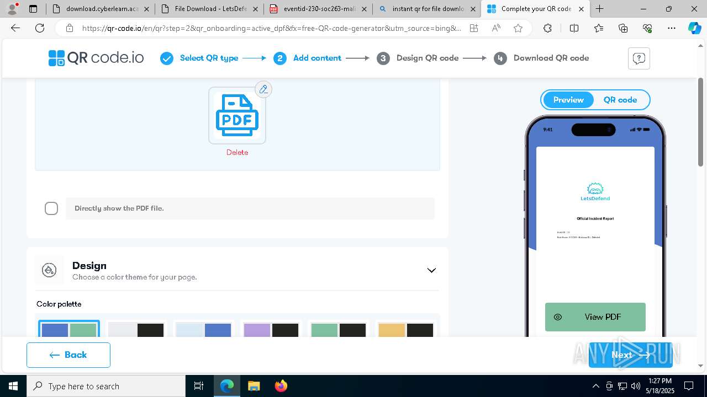The width and height of the screenshot is (707, 397).
Task: Go back with the Back button
Action: (x=68, y=355)
